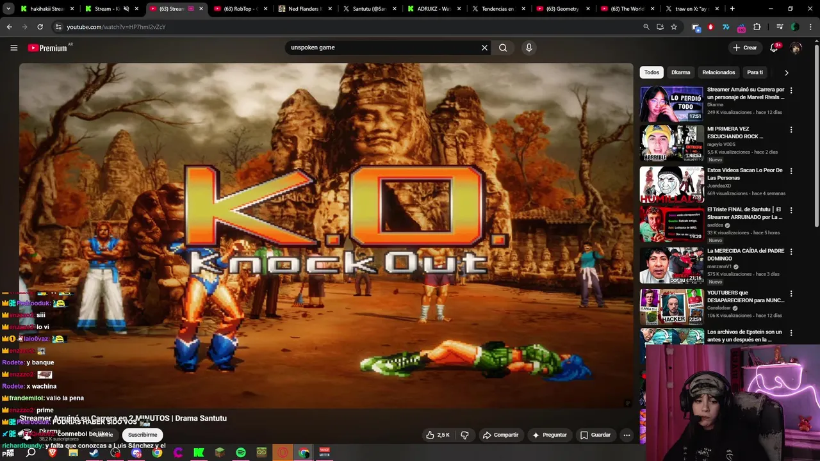Switch to the Tendencias en X tab
The image size is (820, 461).
coord(498,9)
